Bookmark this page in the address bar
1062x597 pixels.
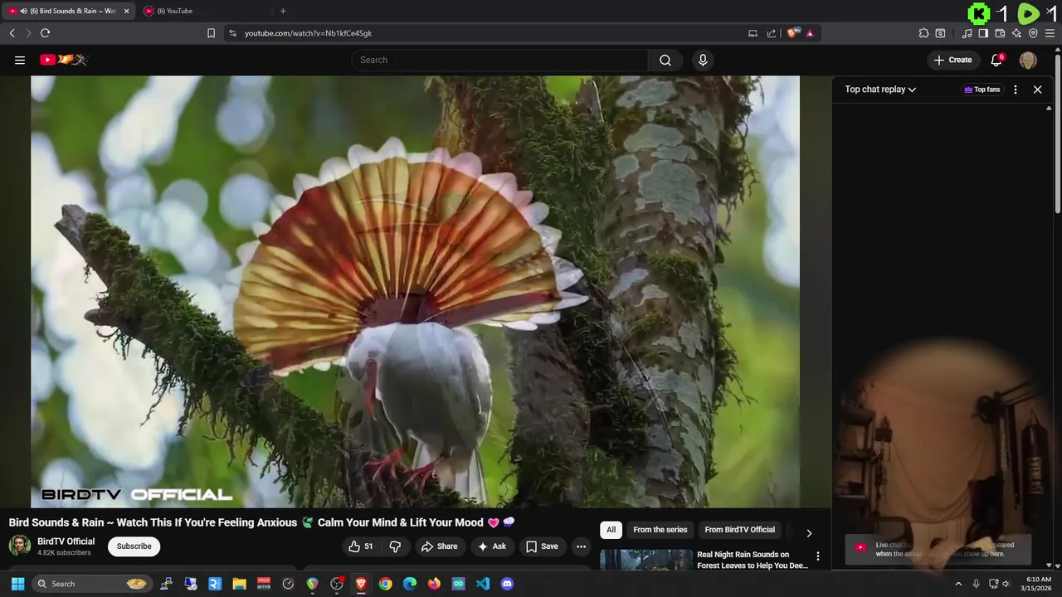pos(211,33)
